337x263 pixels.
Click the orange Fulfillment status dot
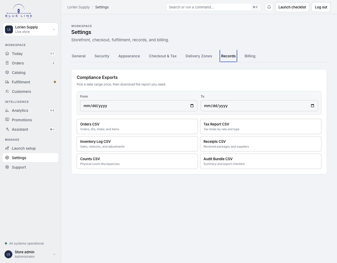coord(55,82)
